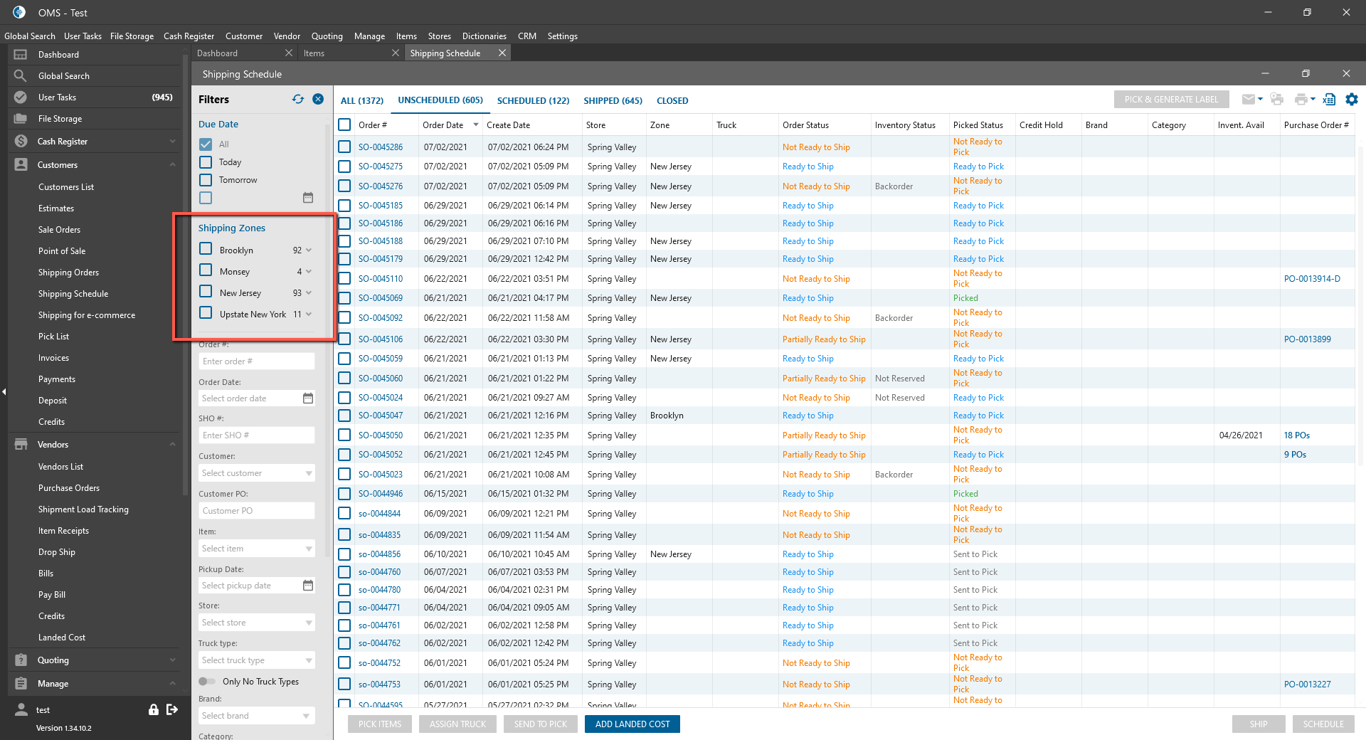Click the printer icon in the toolbar
This screenshot has width=1366, height=740.
click(1301, 100)
